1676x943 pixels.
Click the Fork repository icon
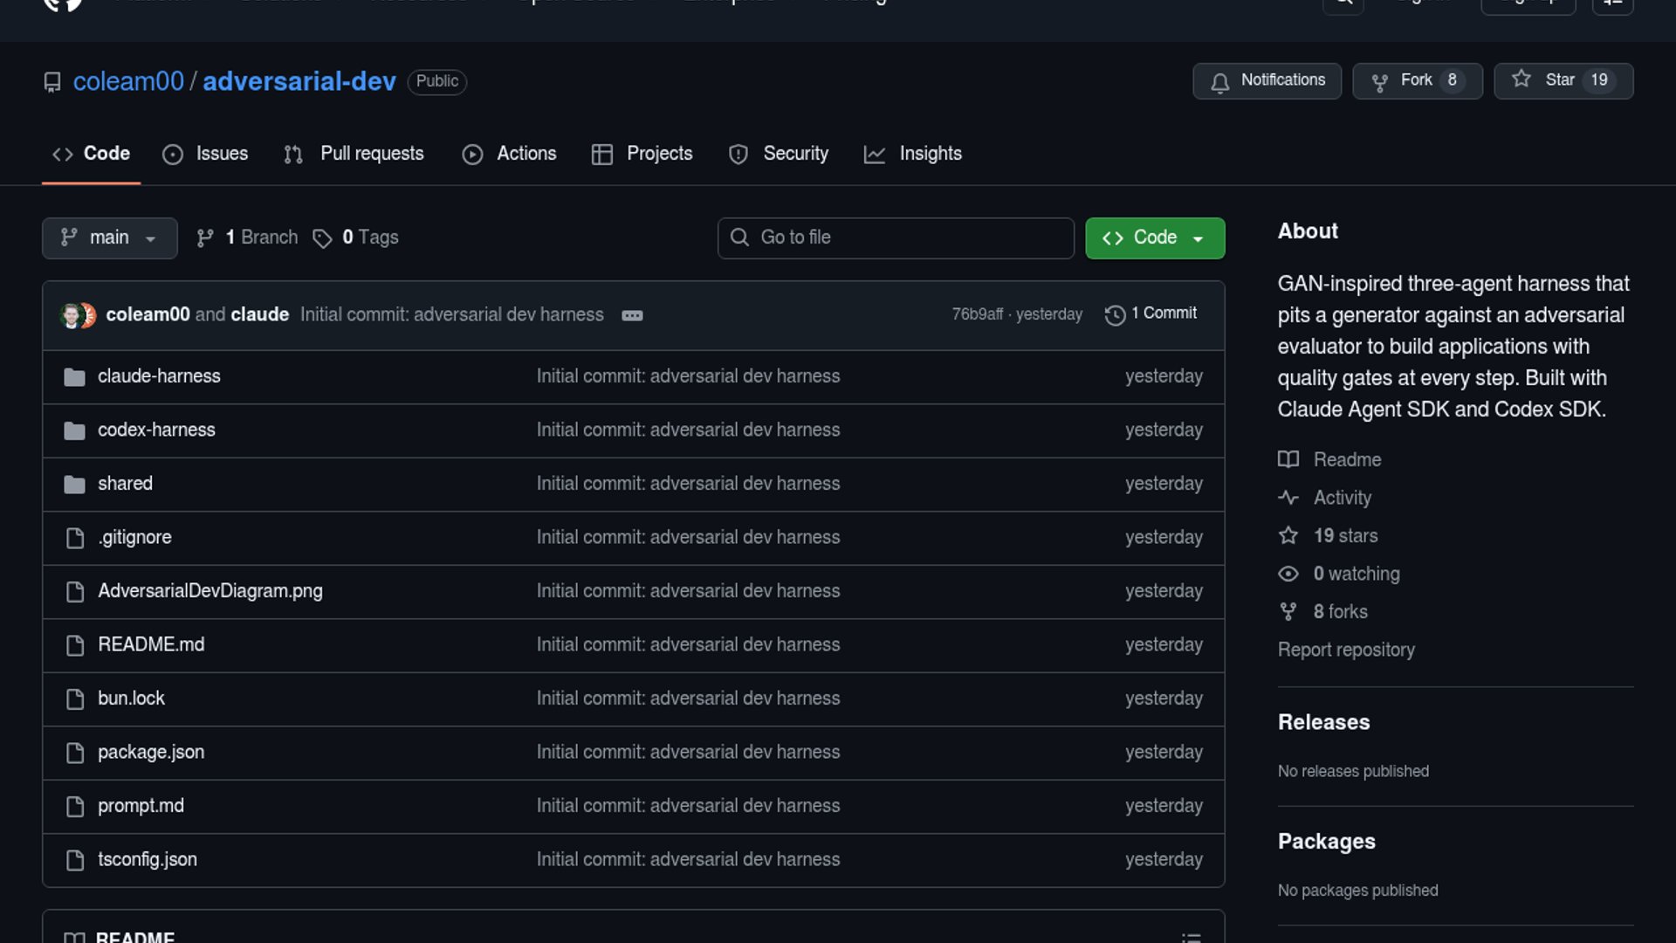(x=1379, y=82)
